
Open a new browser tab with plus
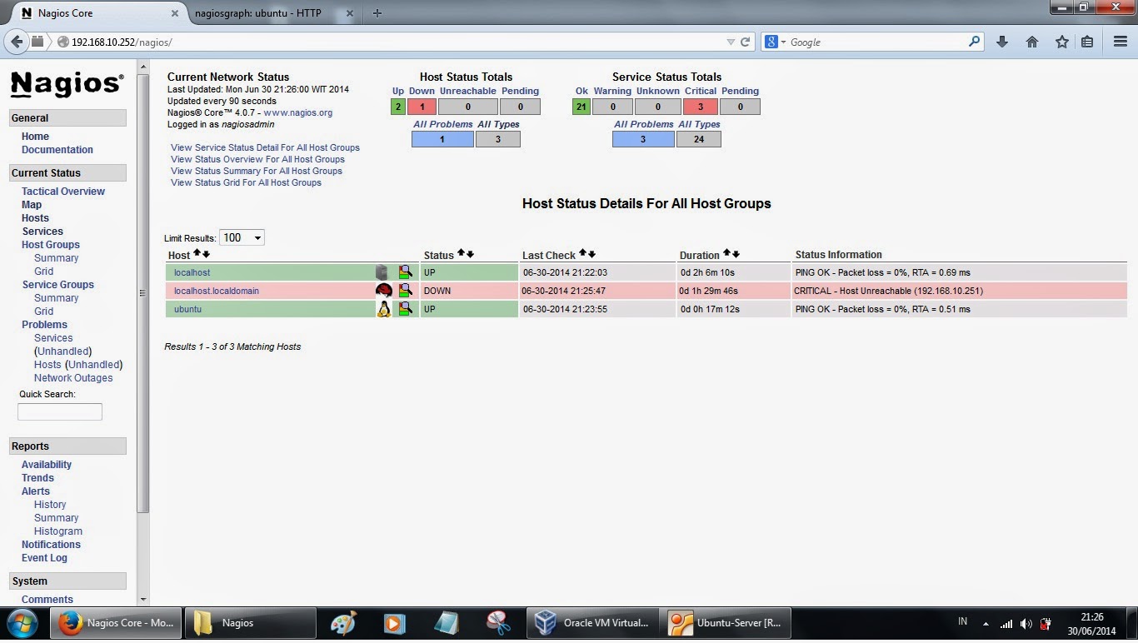coord(377,13)
